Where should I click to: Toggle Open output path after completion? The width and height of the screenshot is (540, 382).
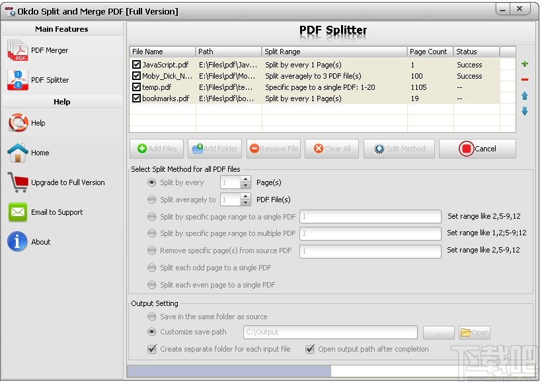point(309,349)
